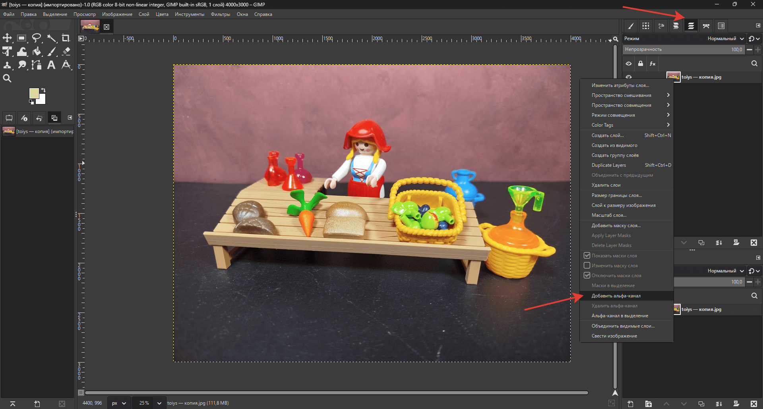Toggle the 'Показать маски слоя' checkbox

(x=587, y=256)
